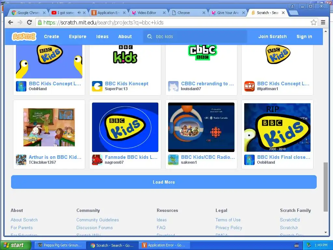Image resolution: width=333 pixels, height=250 pixels.
Task: Open 'Fanmade BBC kids L...' project title
Action: point(131,157)
